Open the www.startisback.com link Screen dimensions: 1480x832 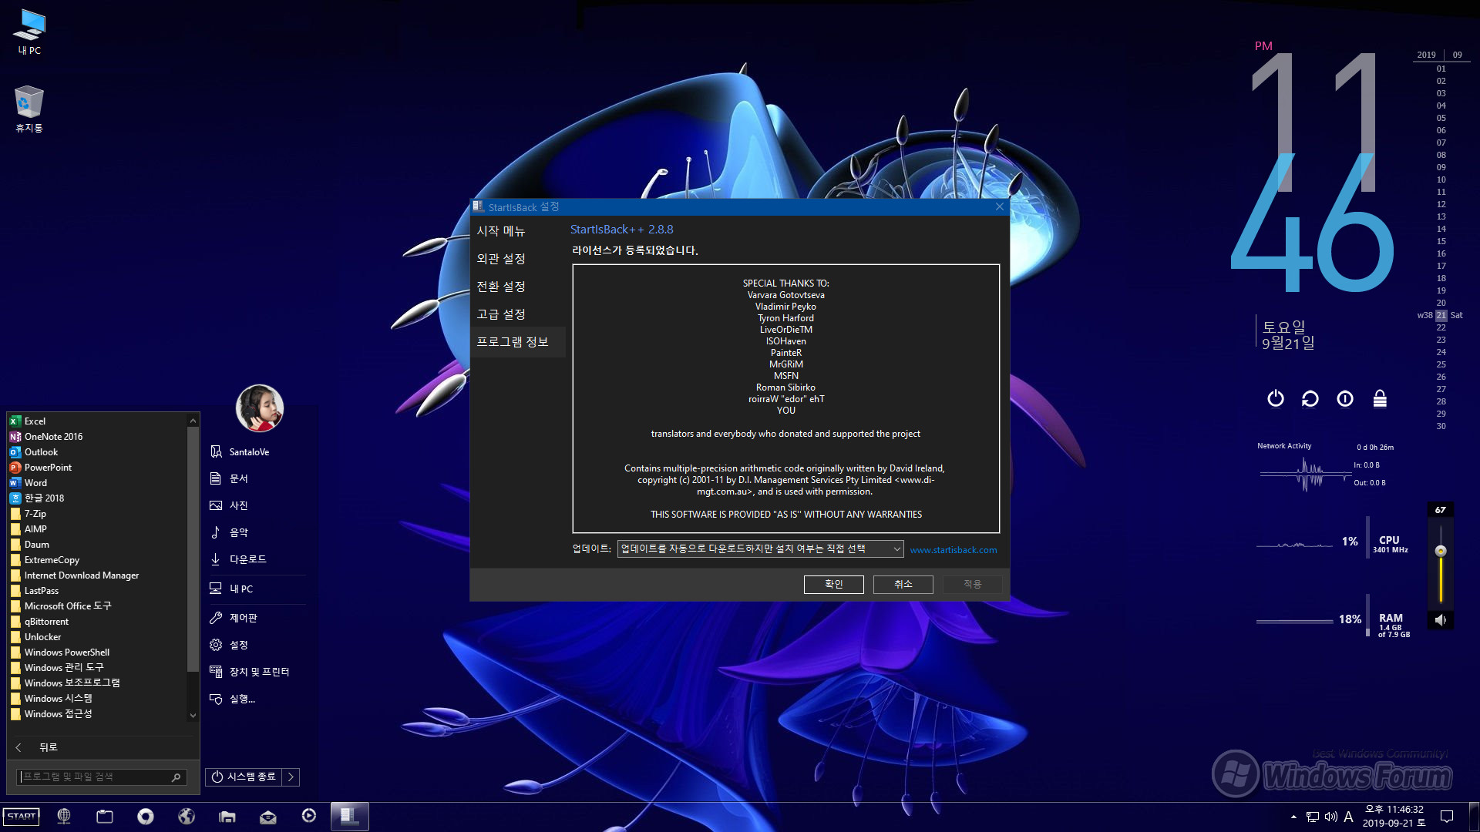954,550
